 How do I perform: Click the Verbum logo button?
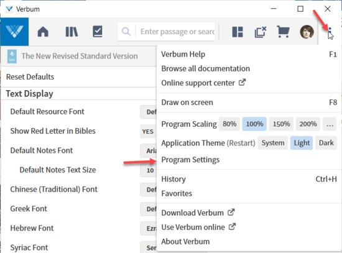(x=14, y=32)
